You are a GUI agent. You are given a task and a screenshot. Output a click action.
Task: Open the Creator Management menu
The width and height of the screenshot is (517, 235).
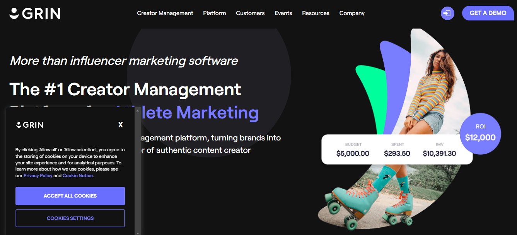[x=165, y=13]
